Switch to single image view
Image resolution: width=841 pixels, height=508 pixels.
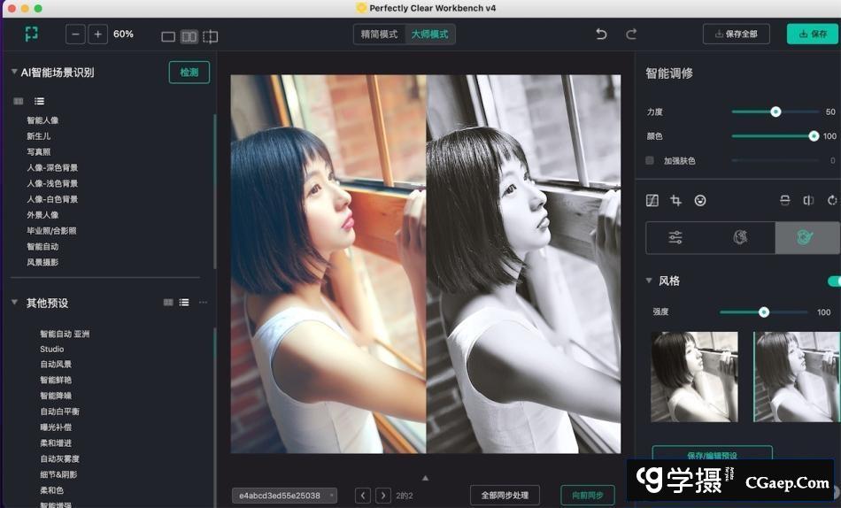click(x=168, y=36)
